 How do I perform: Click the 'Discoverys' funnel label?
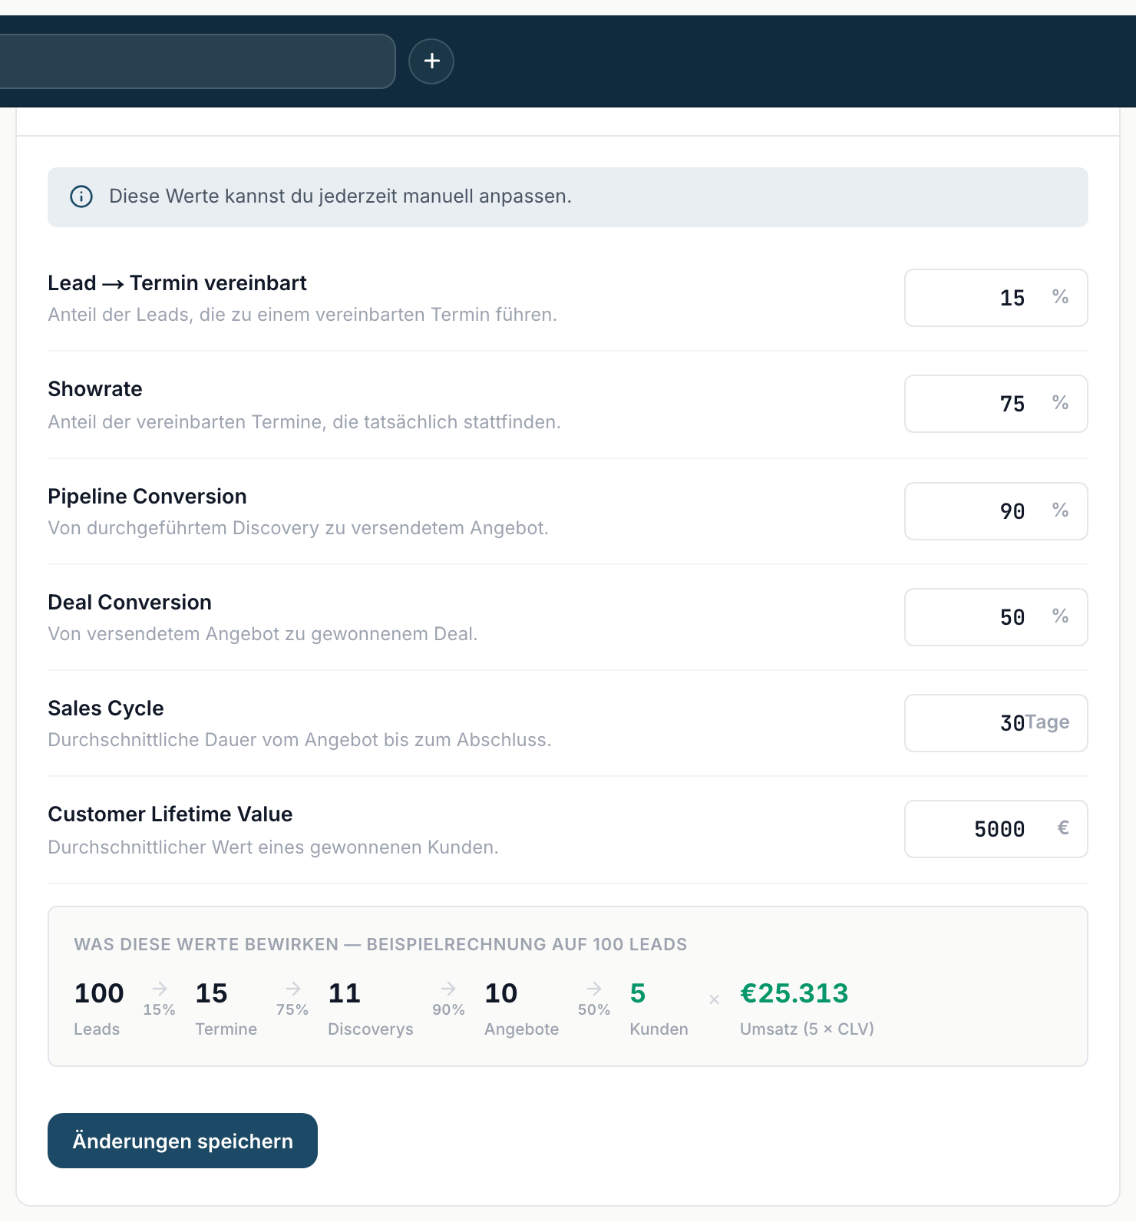(x=371, y=1029)
